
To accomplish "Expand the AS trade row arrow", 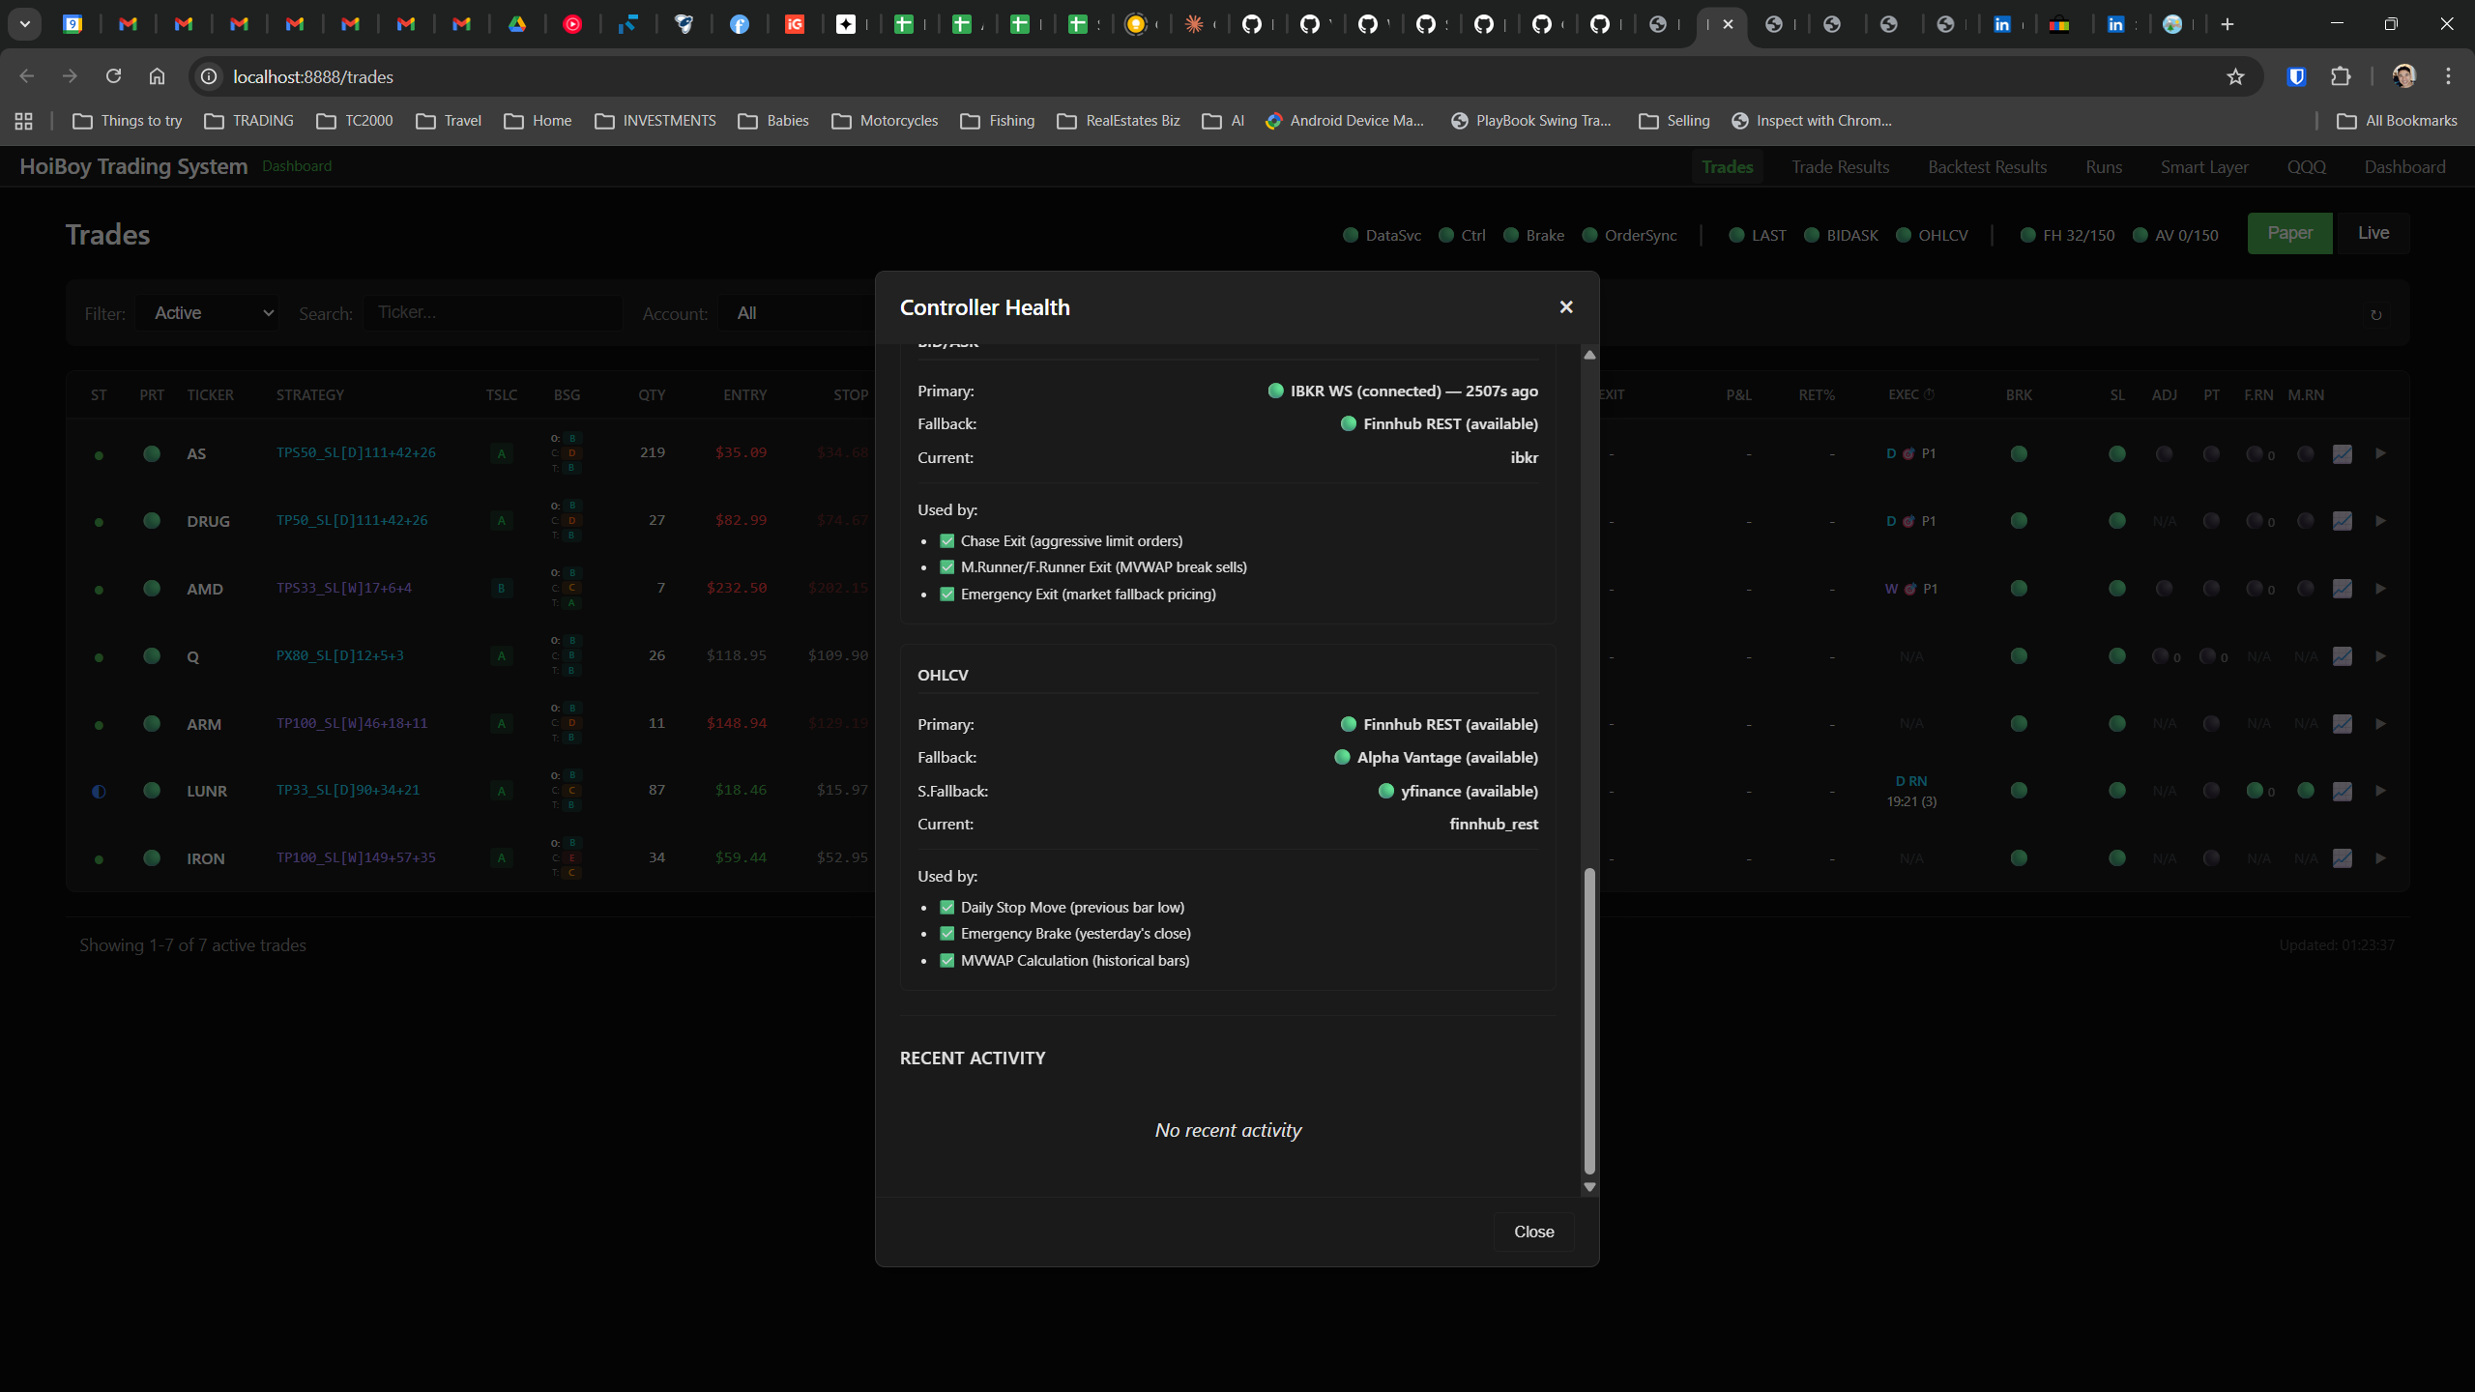I will coord(2380,453).
